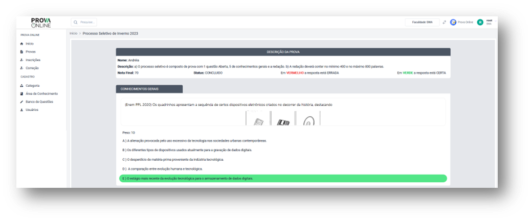Click the VERDE legend text
Screen dimensions: 531x221
click(x=408, y=72)
